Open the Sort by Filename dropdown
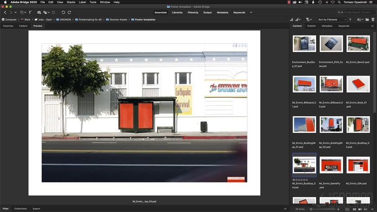 pos(332,20)
